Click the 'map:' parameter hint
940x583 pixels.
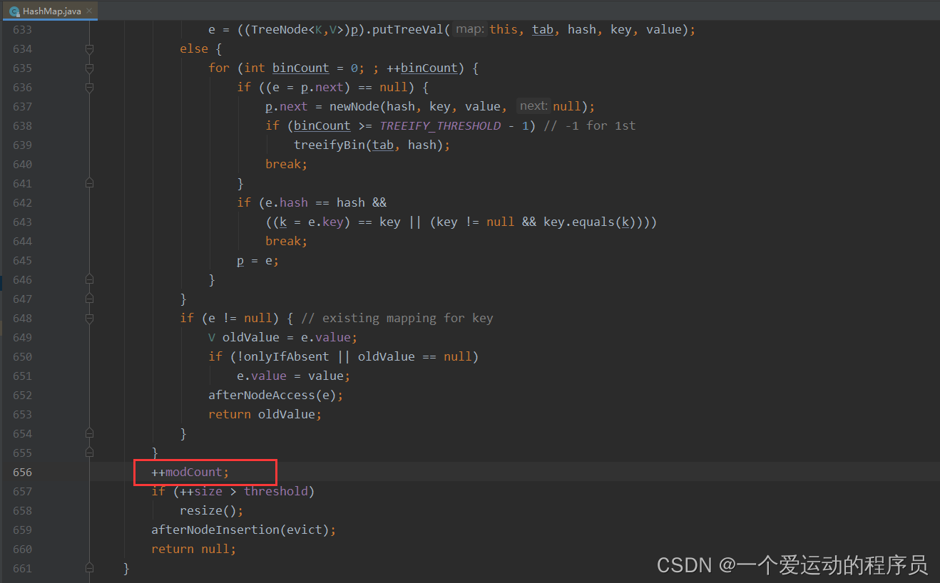470,29
